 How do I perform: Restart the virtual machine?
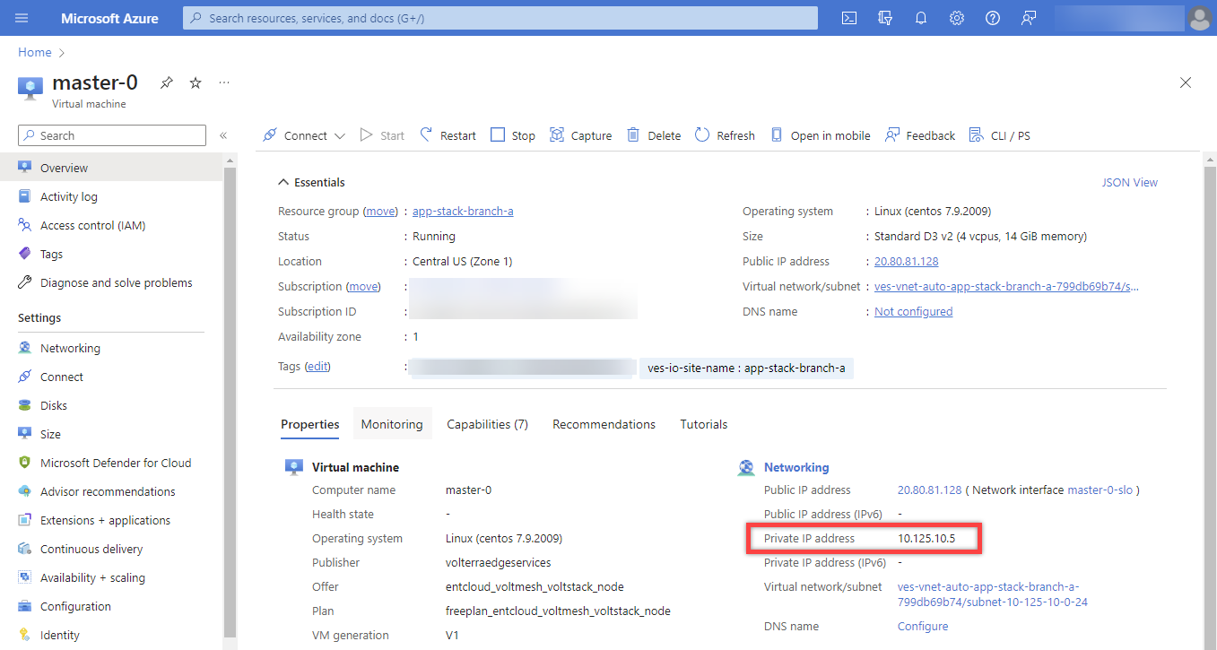448,135
